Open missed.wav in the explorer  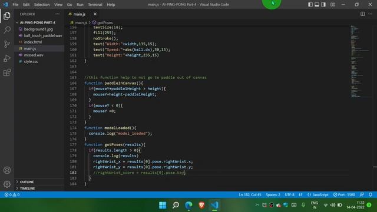click(x=34, y=55)
